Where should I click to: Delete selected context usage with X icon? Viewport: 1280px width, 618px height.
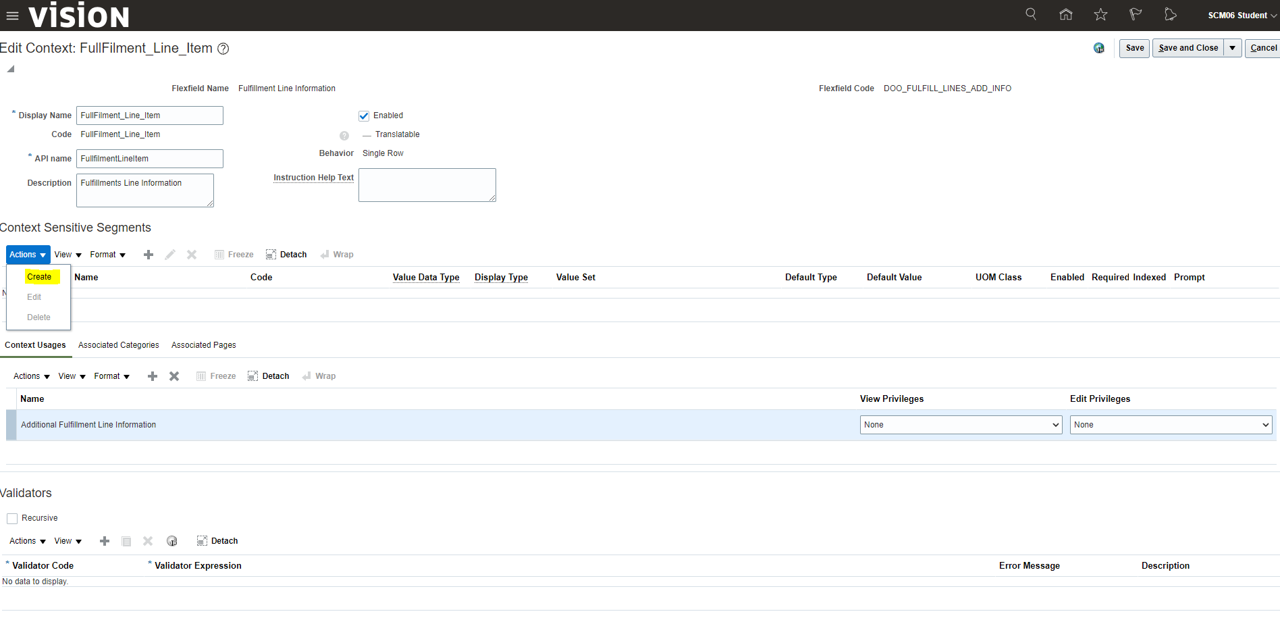pyautogui.click(x=174, y=376)
